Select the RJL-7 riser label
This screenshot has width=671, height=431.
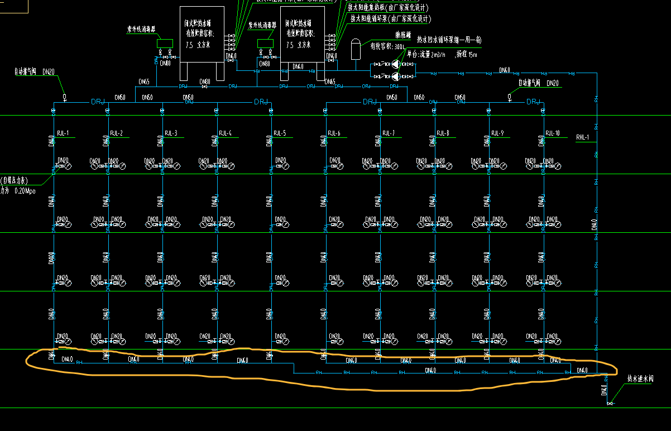coord(388,133)
